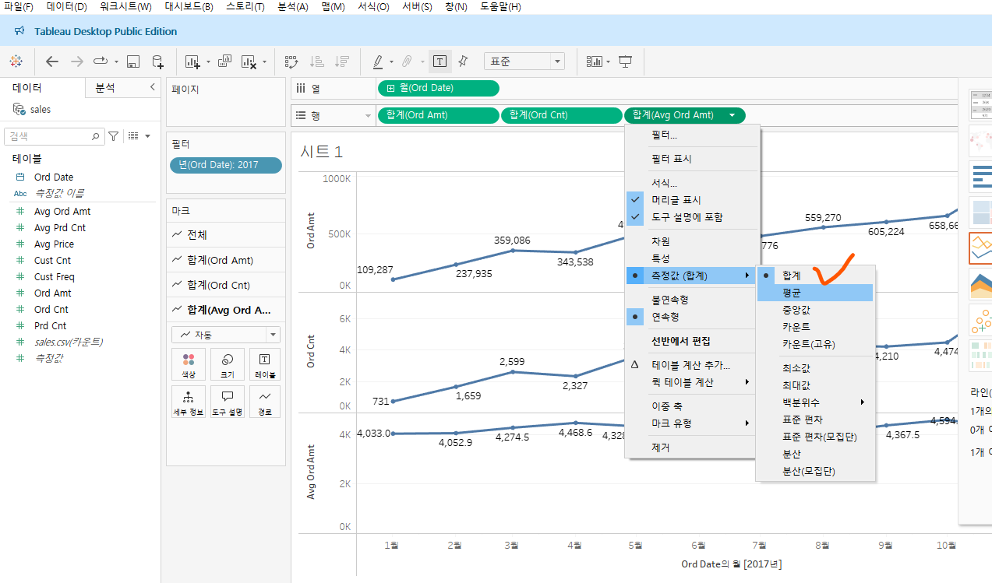Click the search magnifier in data pane
This screenshot has width=992, height=583.
pyautogui.click(x=96, y=136)
